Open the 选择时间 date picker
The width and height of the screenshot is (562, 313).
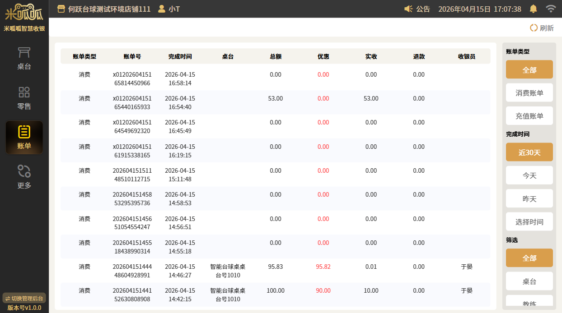pos(529,222)
